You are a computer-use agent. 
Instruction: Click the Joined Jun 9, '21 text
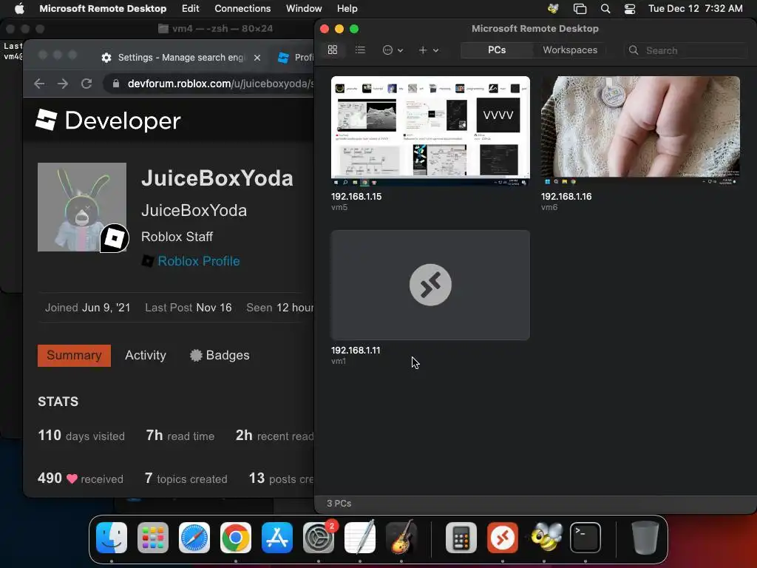pos(87,308)
